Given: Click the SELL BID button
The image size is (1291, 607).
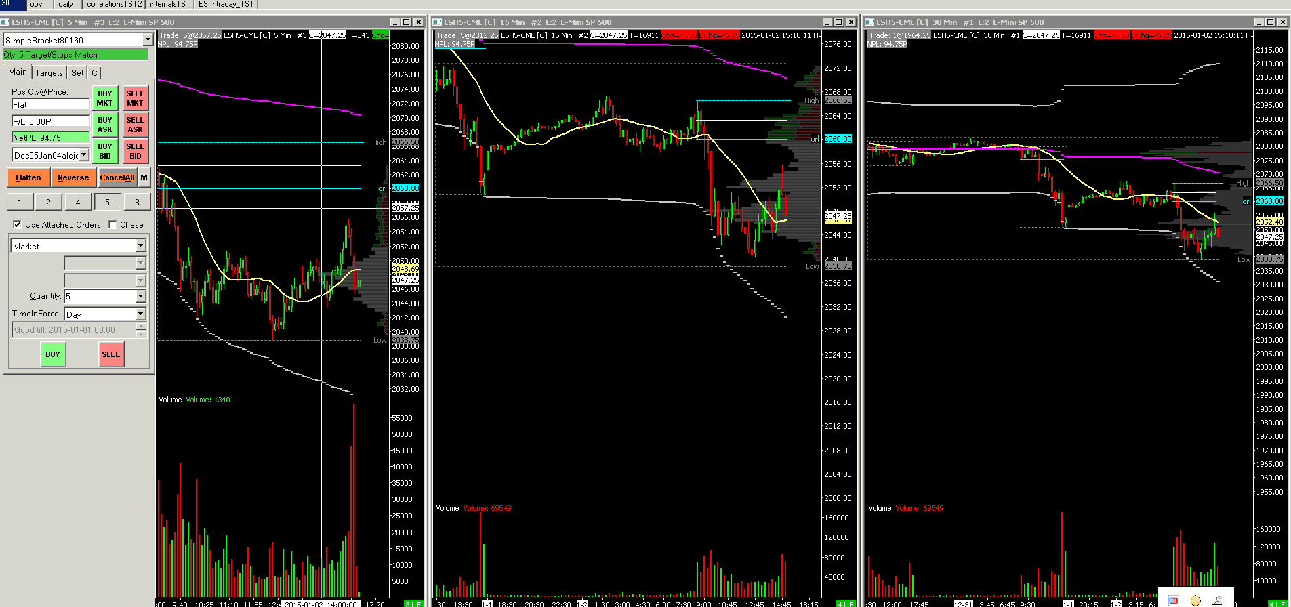Looking at the screenshot, I should 135,151.
